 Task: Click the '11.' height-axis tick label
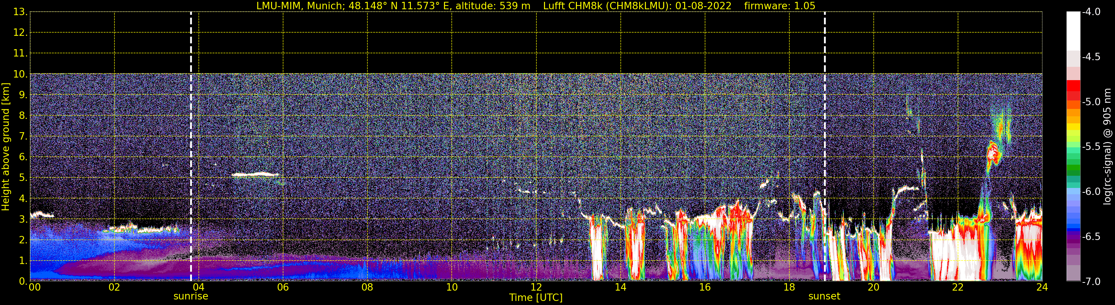[x=20, y=54]
